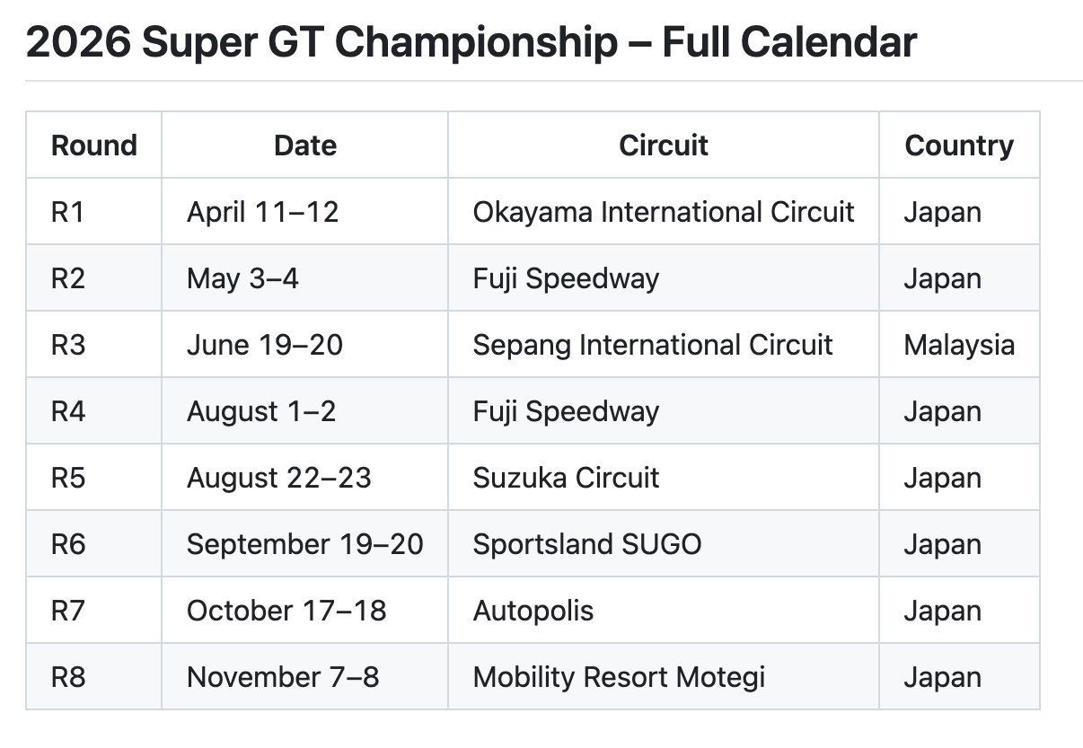This screenshot has height=748, width=1083.
Task: Select the Date column header
Action: [x=305, y=145]
